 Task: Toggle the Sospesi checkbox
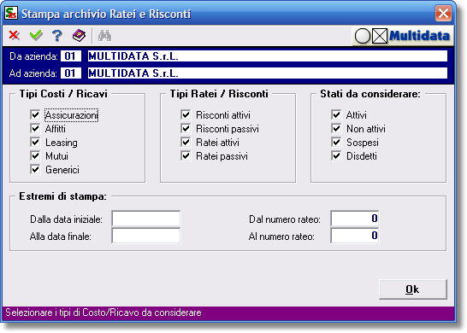[x=336, y=142]
